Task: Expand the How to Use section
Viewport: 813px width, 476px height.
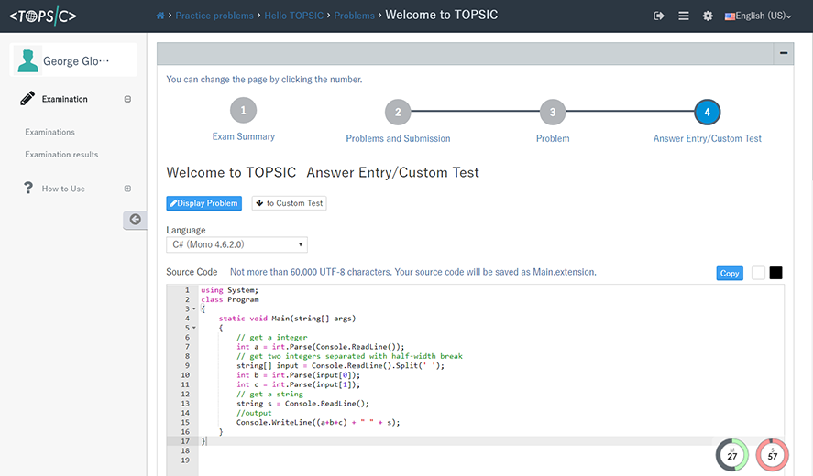Action: coord(127,189)
